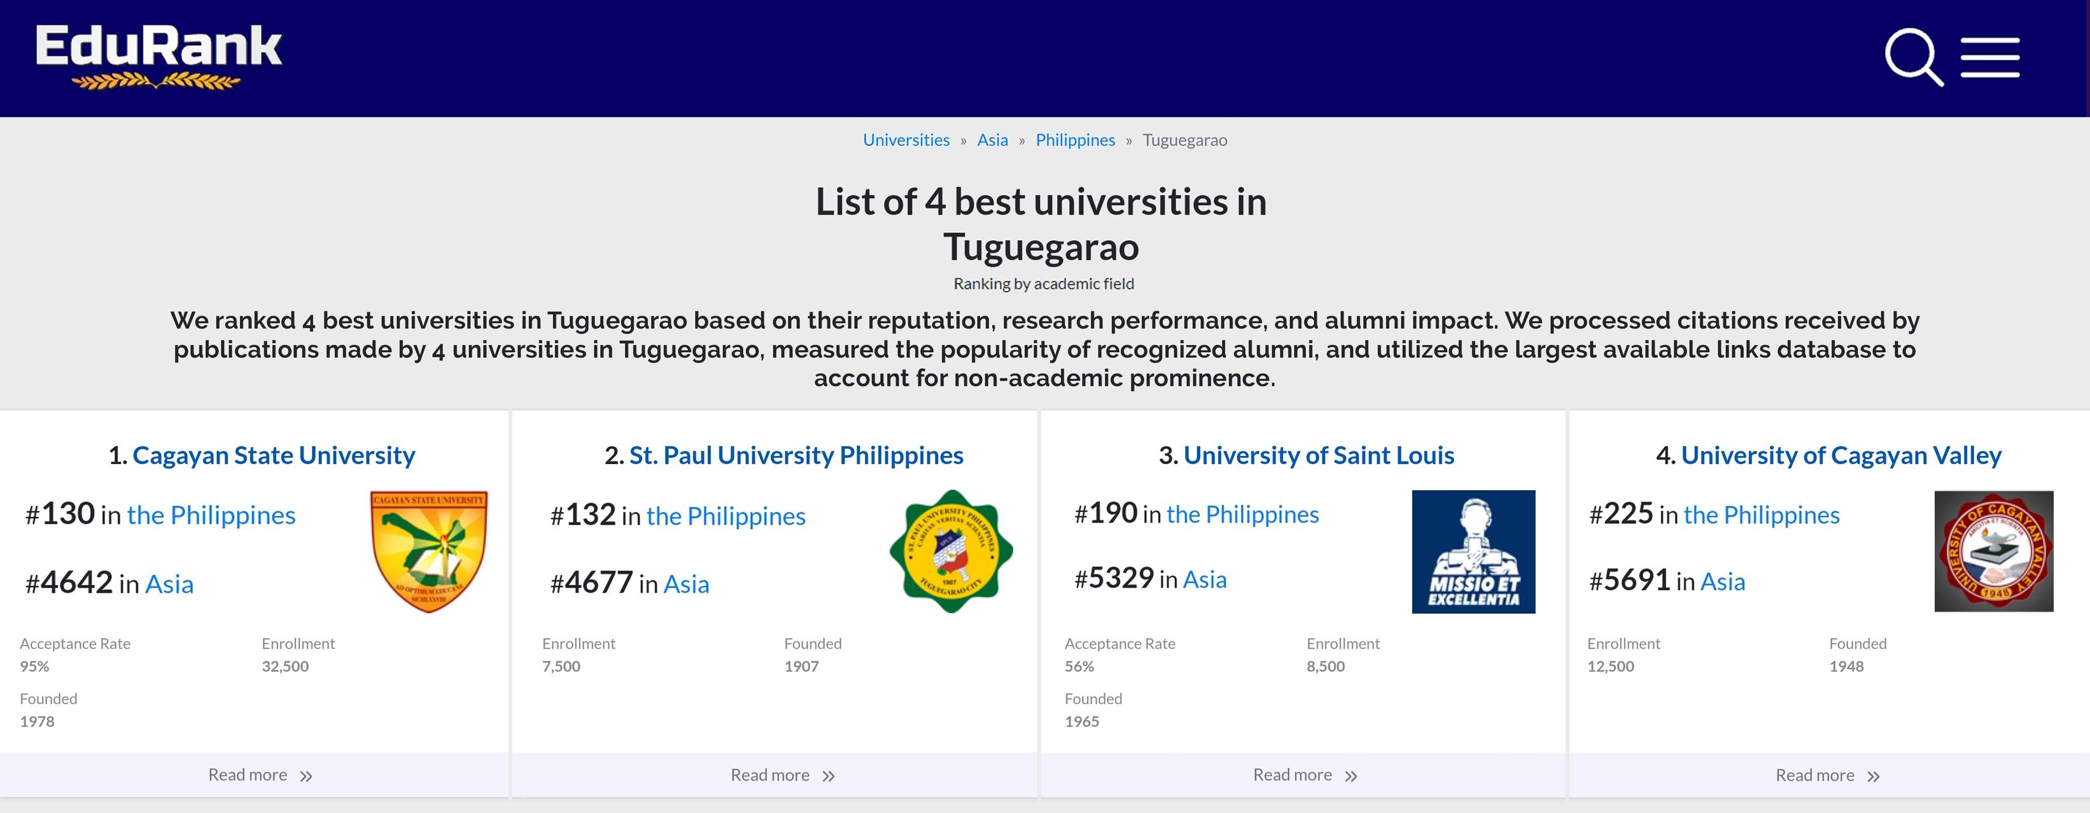2090x813 pixels.
Task: Open Ranking by academic field link
Action: [x=1043, y=283]
